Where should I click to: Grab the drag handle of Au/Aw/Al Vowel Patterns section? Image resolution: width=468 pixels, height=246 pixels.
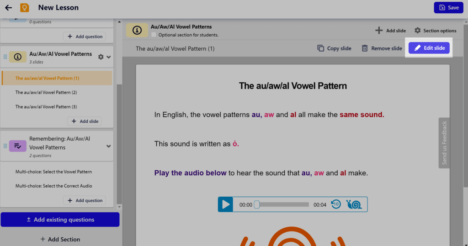pos(5,57)
